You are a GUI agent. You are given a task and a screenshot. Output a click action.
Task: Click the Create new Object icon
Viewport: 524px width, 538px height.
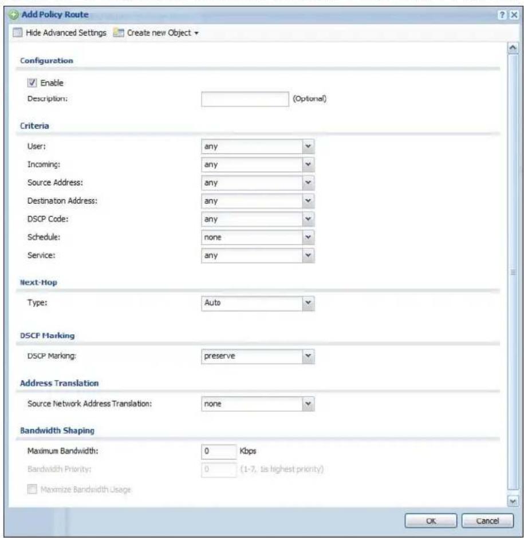click(x=119, y=33)
